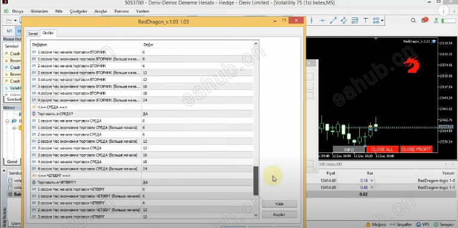Open the chart type dropdown arrow
Screen dimensions: 458x228
click(15, 20)
